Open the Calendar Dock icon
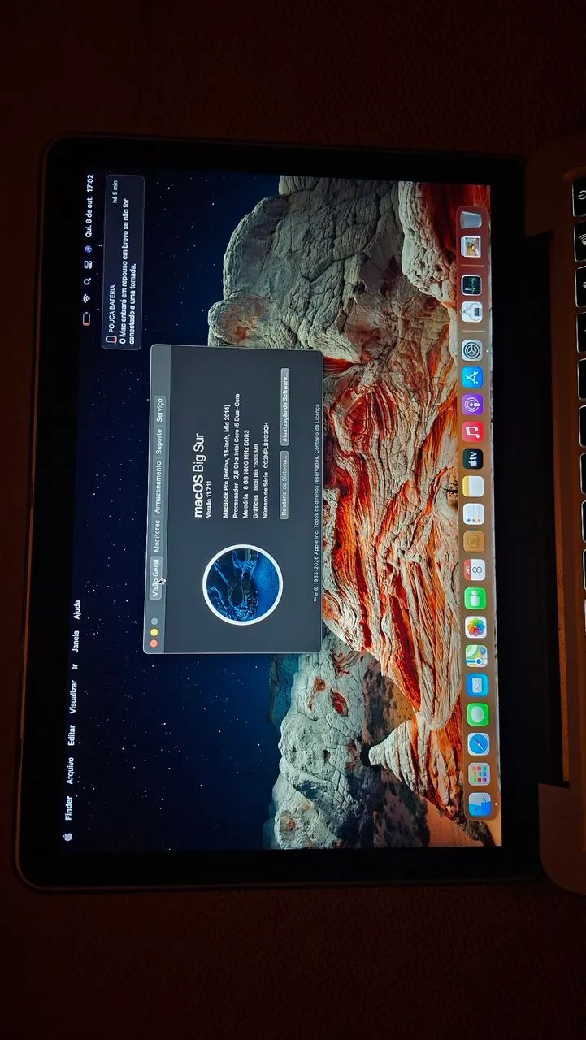The width and height of the screenshot is (586, 1040). pos(475,570)
